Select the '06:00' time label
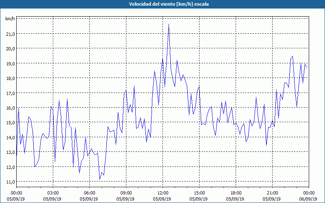Image resolution: width=325 pixels, height=203 pixels. [89, 193]
